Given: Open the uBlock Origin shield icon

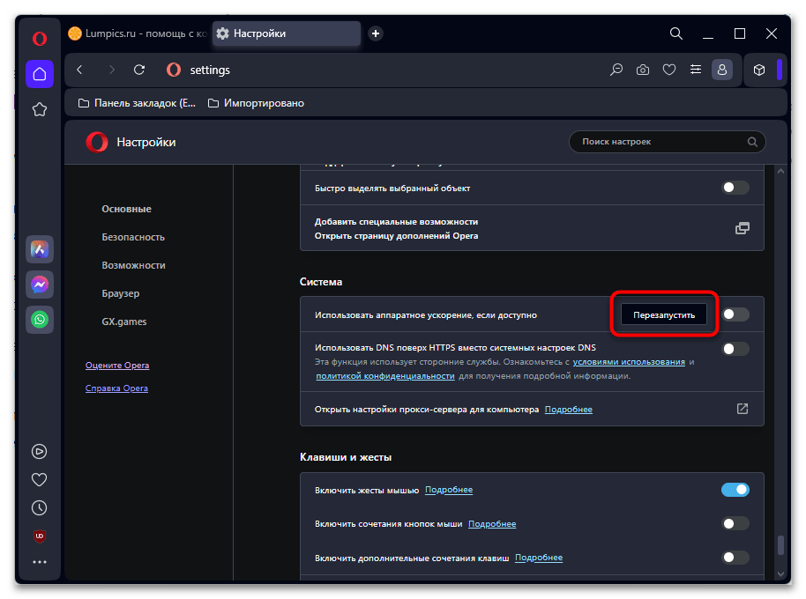Looking at the screenshot, I should coord(40,536).
